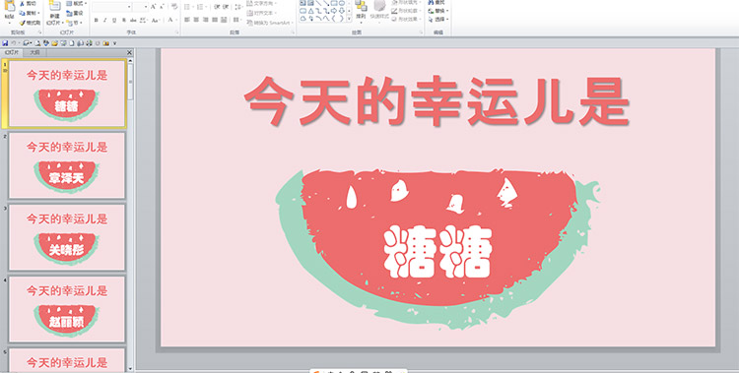739x373 pixels.
Task: Click the Save icon in quick access toolbar
Action: [5, 43]
